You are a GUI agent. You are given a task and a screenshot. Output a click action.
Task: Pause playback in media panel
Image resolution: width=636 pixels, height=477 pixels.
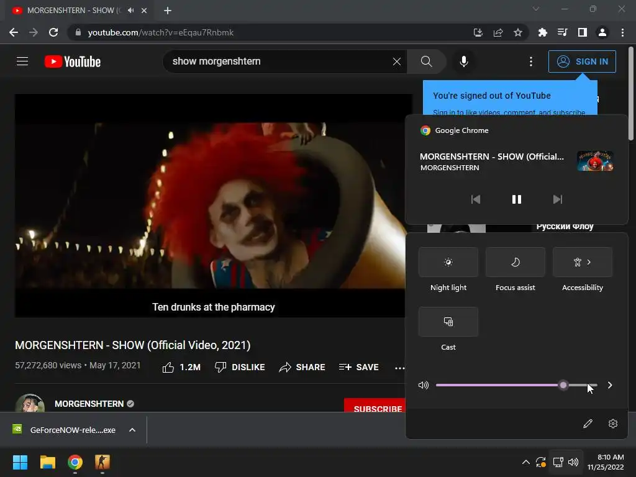click(516, 199)
